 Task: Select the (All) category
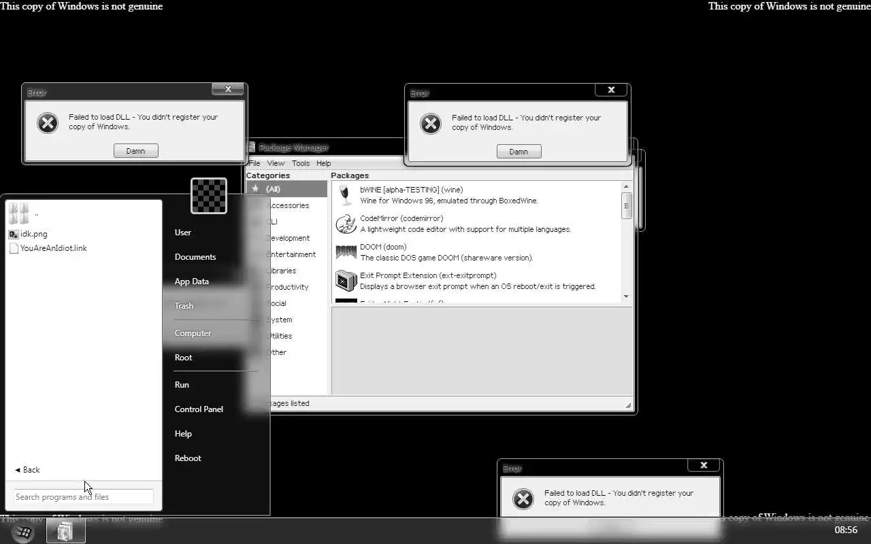pos(286,189)
